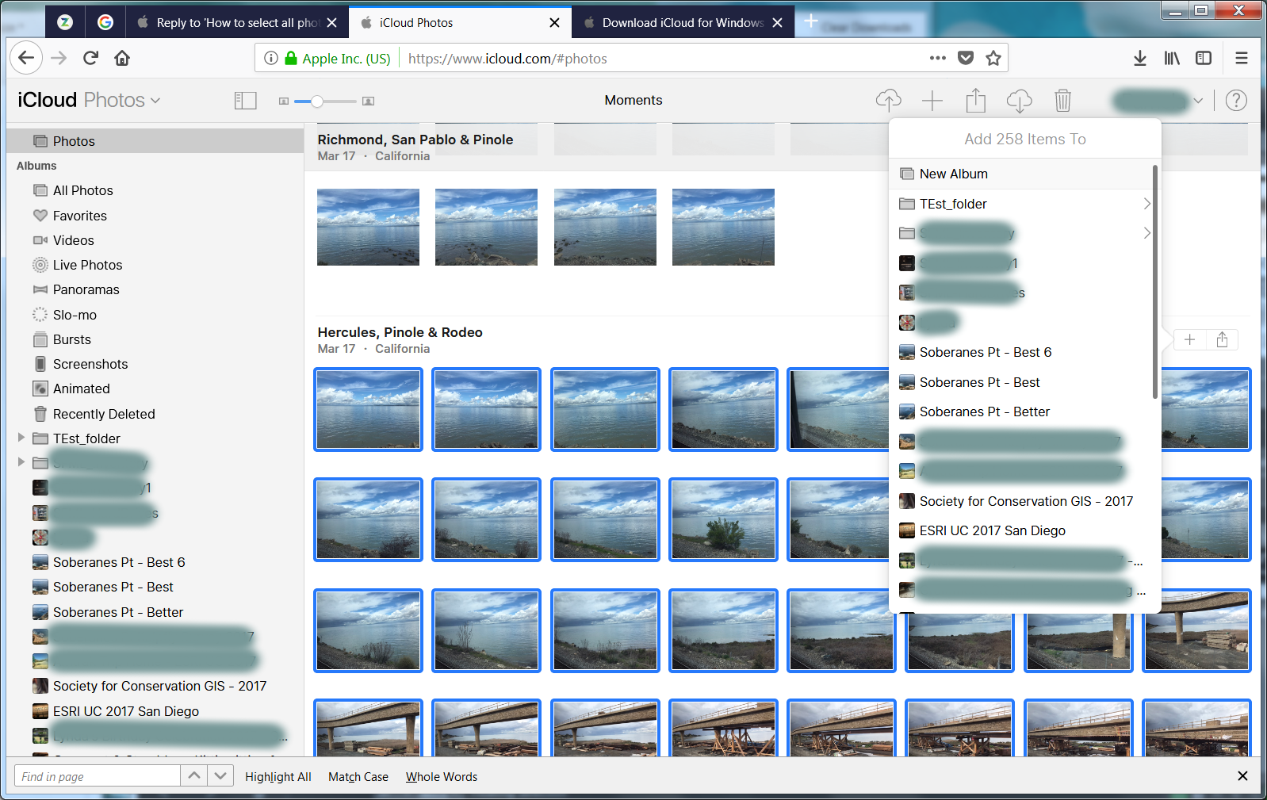Screen dimensions: 1267x800
Task: Open the account name dropdown chevron
Action: (x=1198, y=101)
